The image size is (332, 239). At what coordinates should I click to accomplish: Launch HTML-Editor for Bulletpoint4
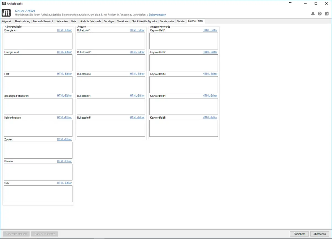(137, 95)
